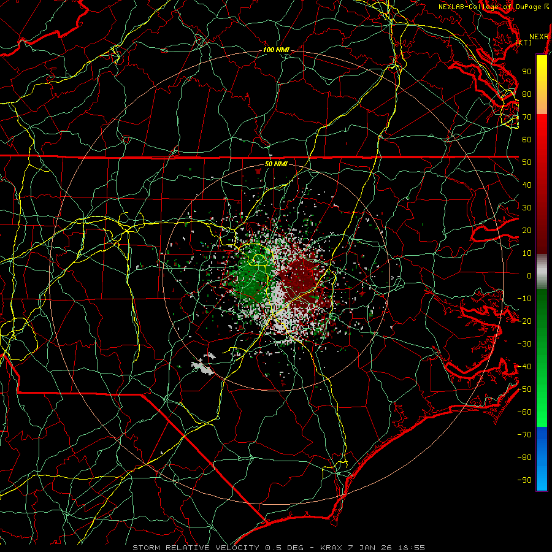Click the positive 10 scale label
The image size is (552, 552).
[527, 253]
